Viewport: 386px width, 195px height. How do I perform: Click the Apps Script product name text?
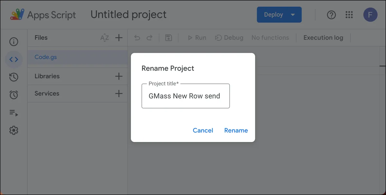coord(52,15)
